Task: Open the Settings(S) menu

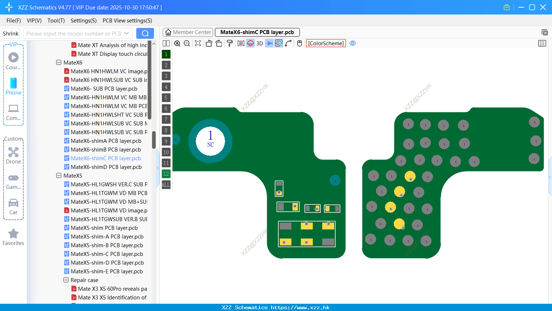Action: pos(84,21)
